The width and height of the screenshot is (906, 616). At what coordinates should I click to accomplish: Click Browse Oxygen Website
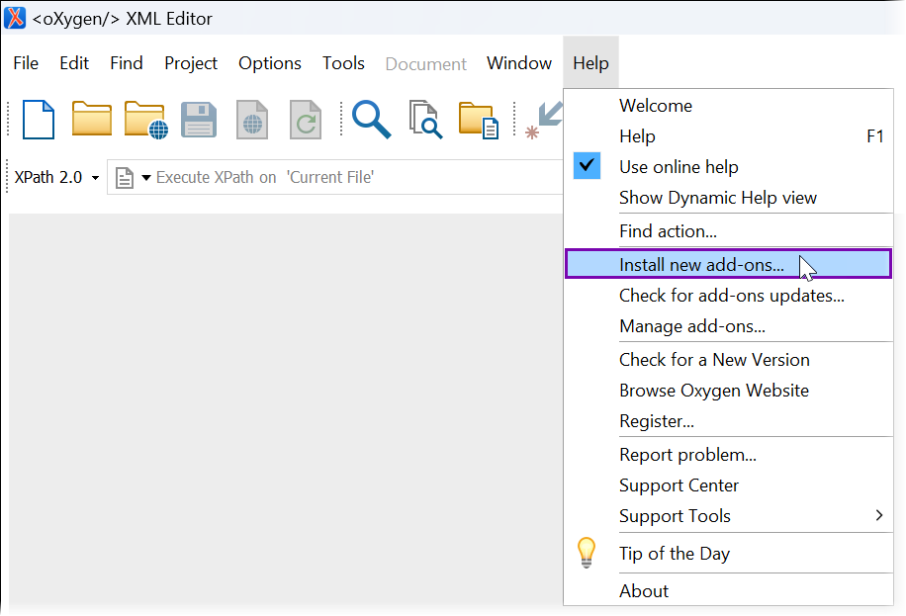point(713,391)
